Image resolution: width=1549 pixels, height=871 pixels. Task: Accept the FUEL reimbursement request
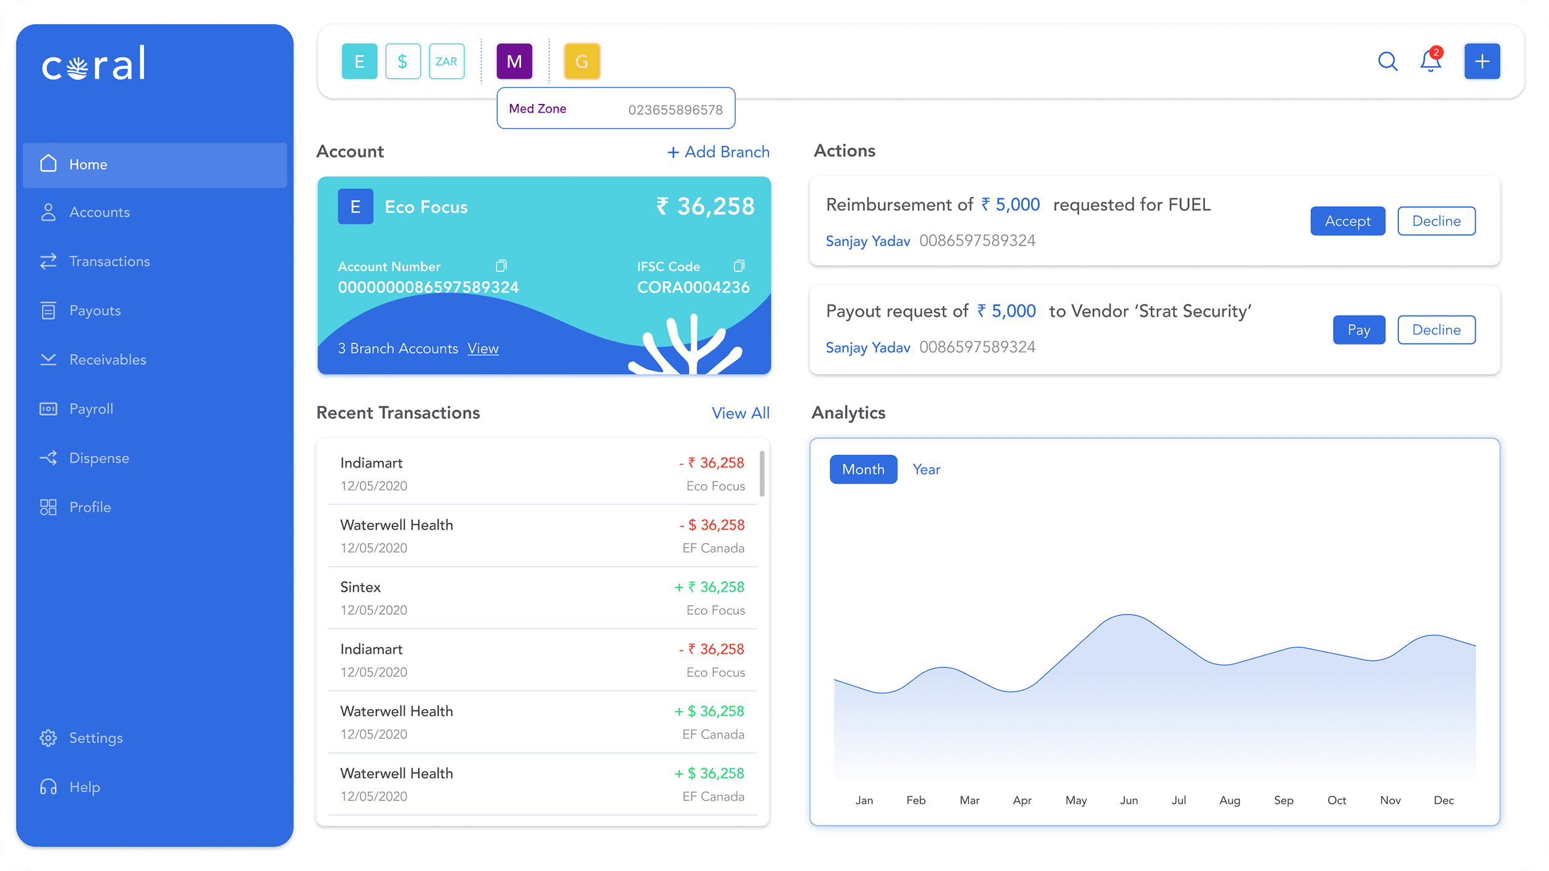pyautogui.click(x=1347, y=221)
